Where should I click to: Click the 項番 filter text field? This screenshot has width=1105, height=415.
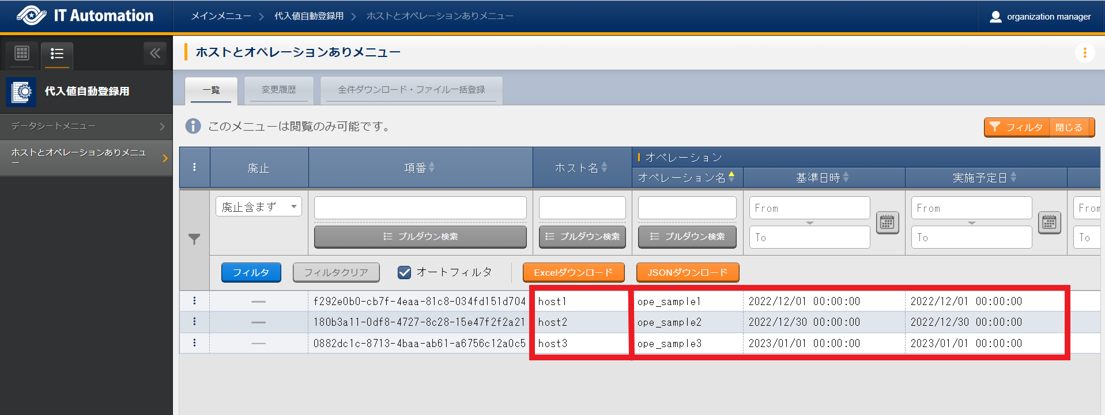[x=420, y=208]
